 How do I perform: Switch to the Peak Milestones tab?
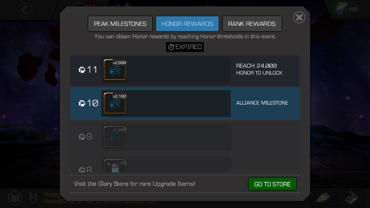(x=120, y=24)
